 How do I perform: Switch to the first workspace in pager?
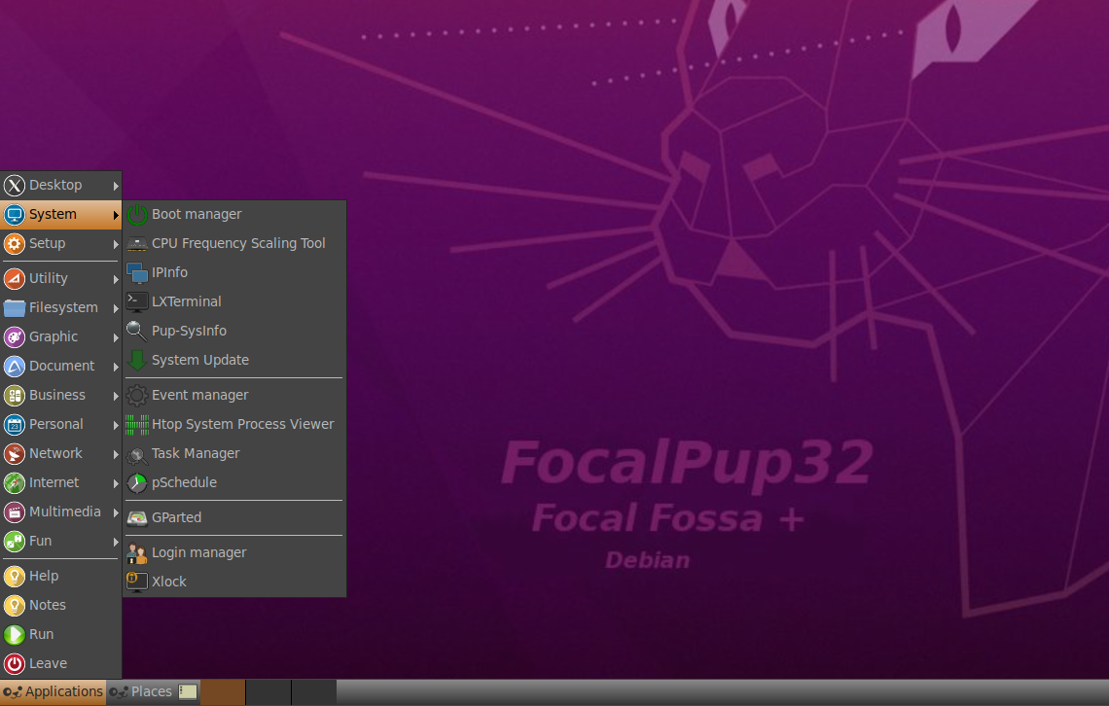223,691
